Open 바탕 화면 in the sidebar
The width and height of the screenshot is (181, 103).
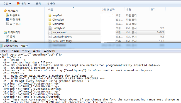pyautogui.click(x=15, y=19)
